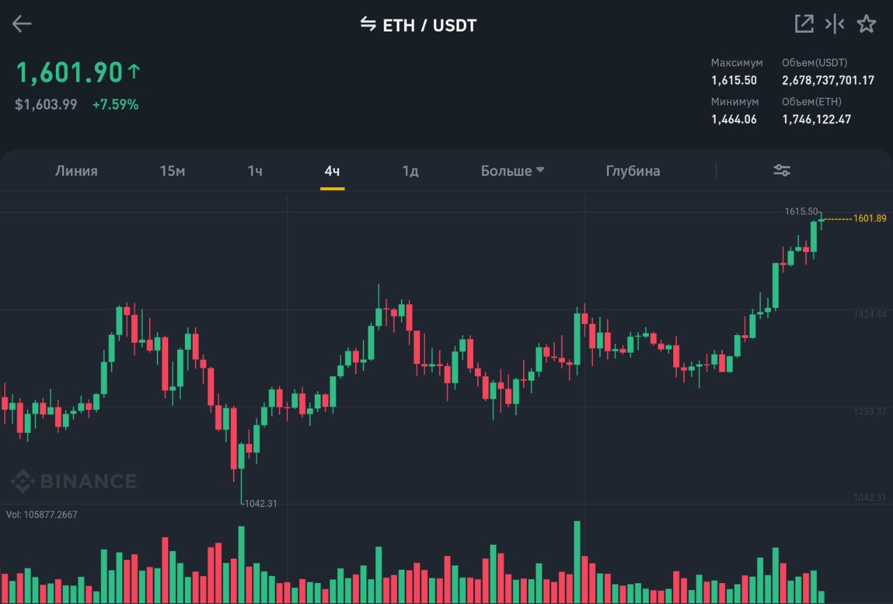This screenshot has height=604, width=893.
Task: Add ETH/USDT to favorites star
Action: (866, 24)
